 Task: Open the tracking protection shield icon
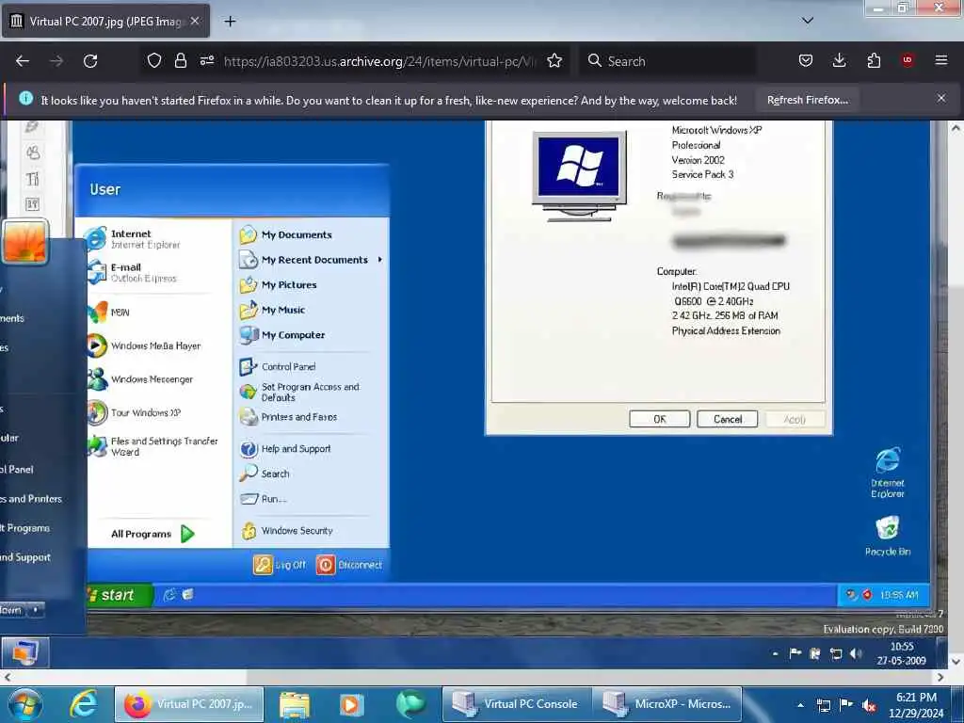[153, 60]
